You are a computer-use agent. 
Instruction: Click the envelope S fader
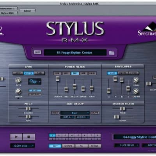coord(128,89)
